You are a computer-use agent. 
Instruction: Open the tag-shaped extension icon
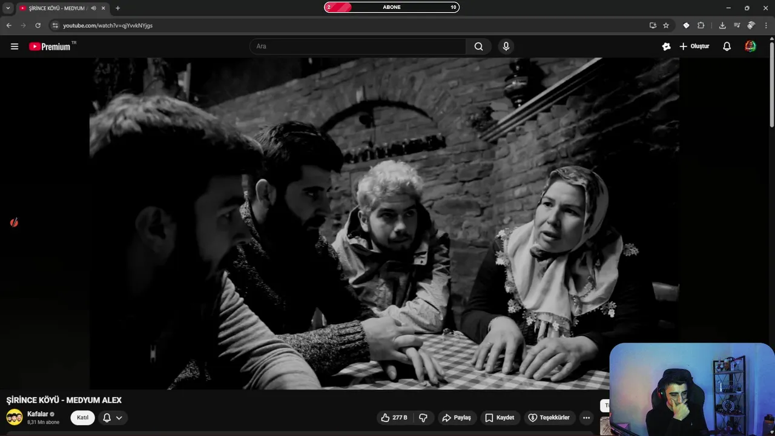point(686,25)
